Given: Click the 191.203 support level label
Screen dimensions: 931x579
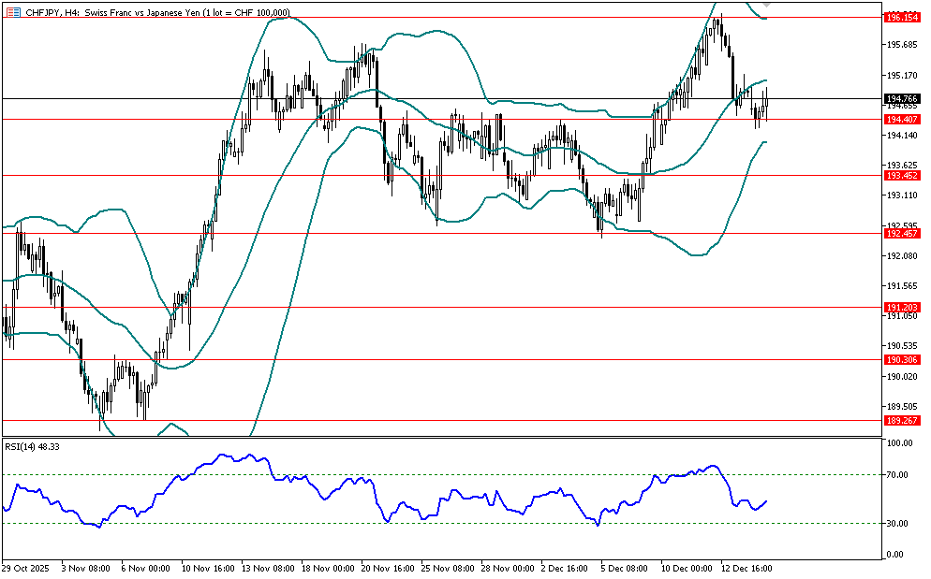Looking at the screenshot, I should [x=903, y=307].
